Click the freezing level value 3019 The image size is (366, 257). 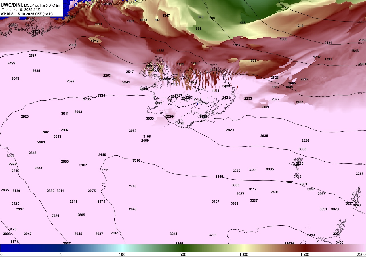(x=136, y=161)
